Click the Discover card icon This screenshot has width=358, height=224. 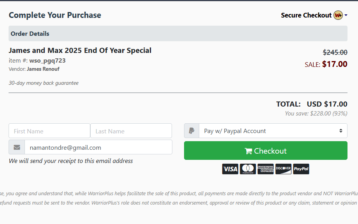(x=283, y=169)
